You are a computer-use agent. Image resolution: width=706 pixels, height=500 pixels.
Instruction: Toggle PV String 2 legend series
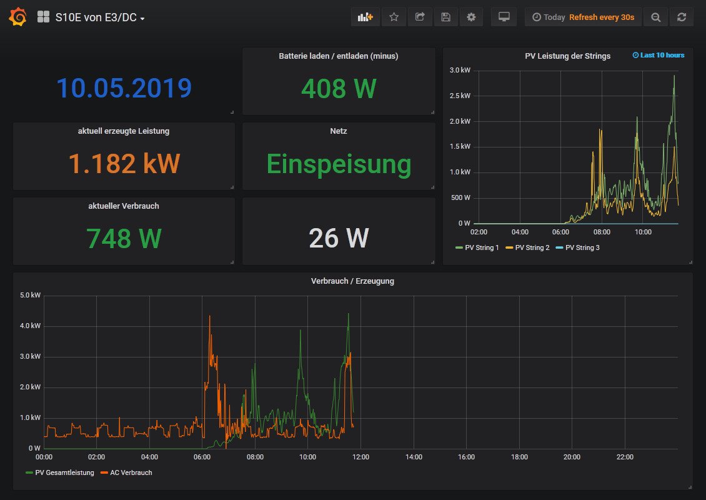tap(532, 248)
